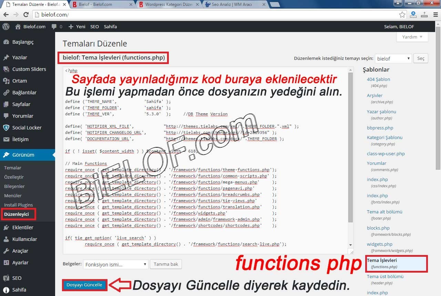Open the Kategori Şablonu template link
This screenshot has width=441, height=296.
tap(384, 138)
